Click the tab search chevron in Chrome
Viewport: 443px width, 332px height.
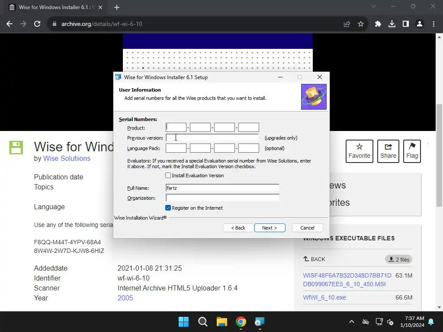373,6
